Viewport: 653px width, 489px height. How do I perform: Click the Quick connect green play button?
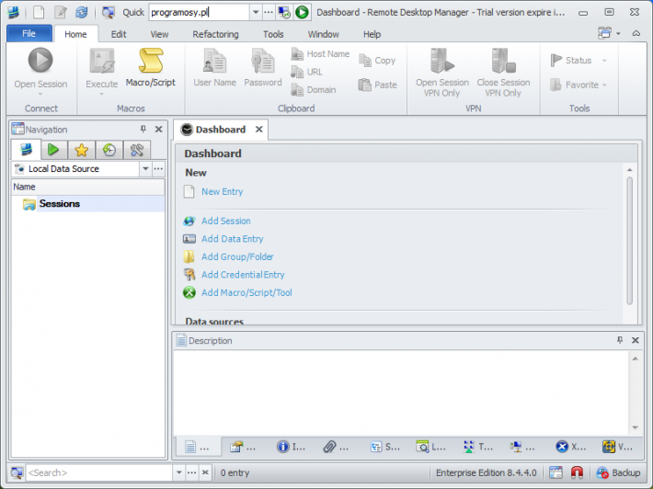click(x=302, y=12)
